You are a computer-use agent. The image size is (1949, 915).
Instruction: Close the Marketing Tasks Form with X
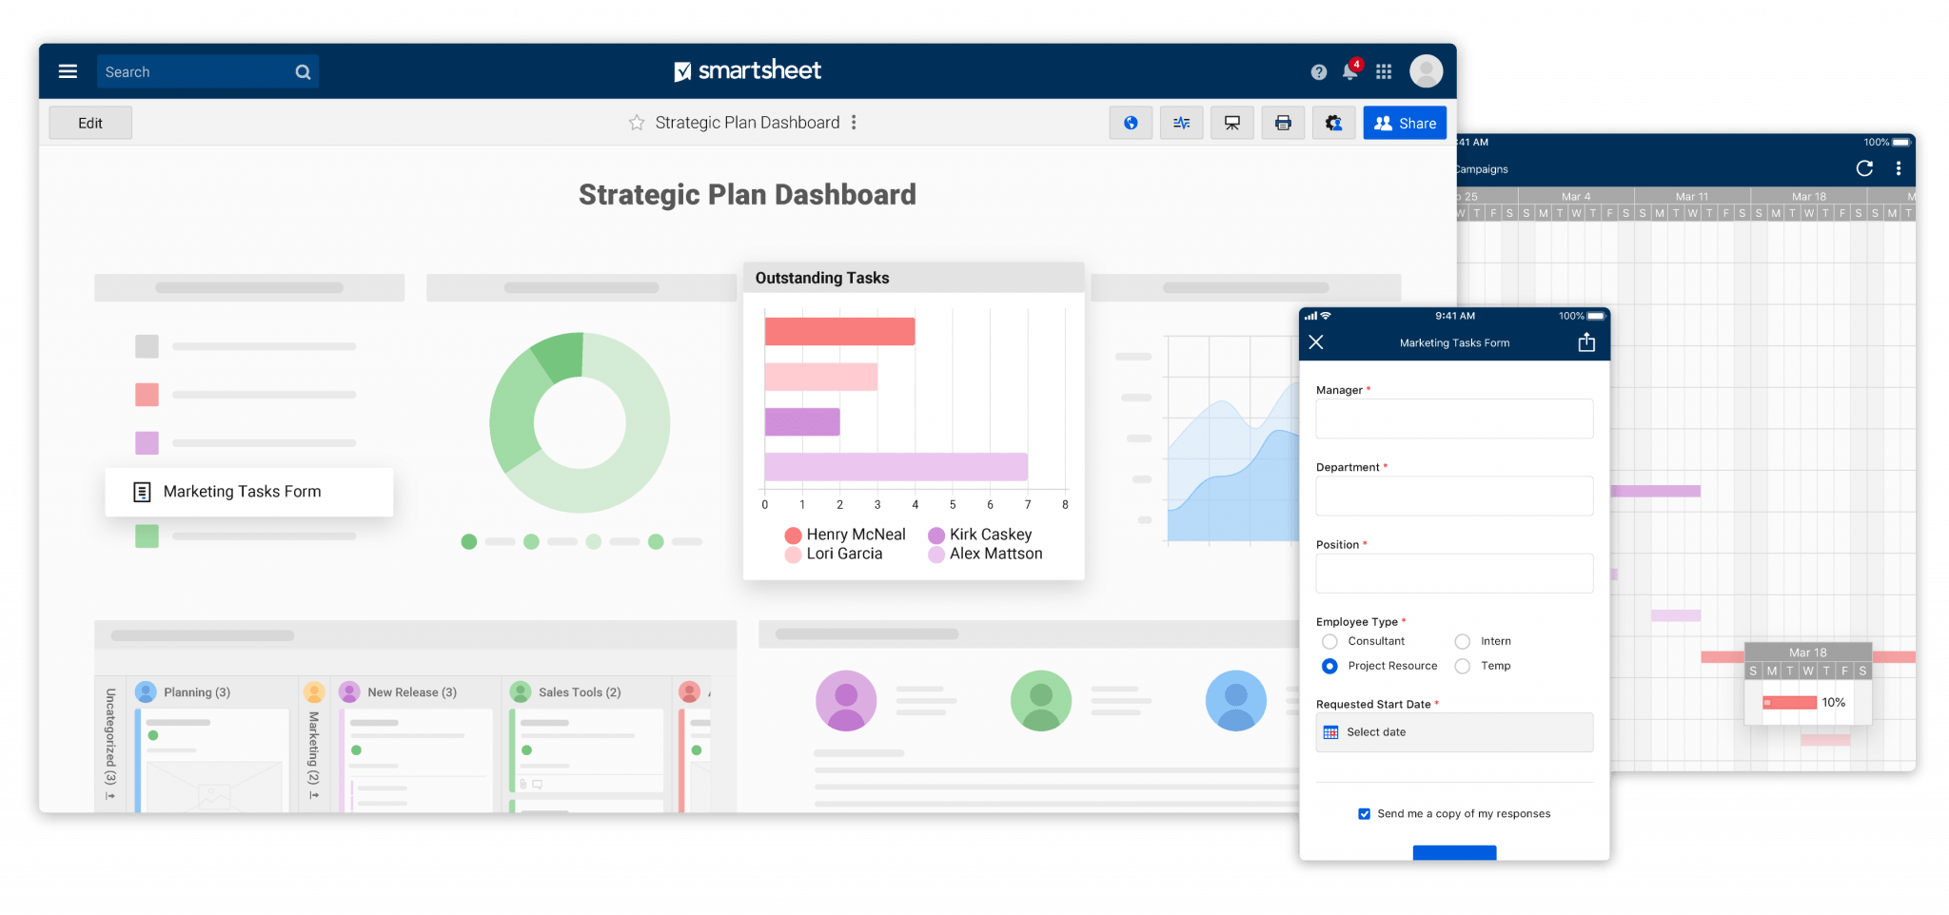point(1316,342)
